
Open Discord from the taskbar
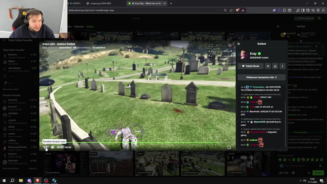29,181
